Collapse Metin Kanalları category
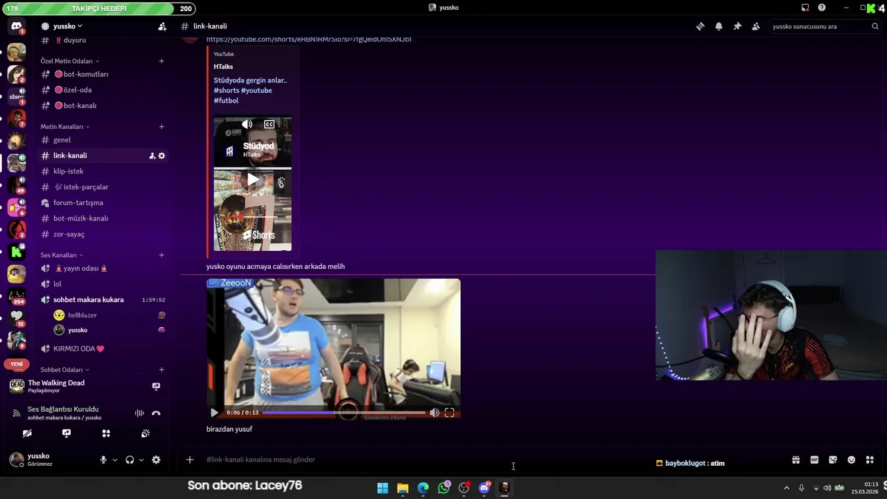 [x=65, y=127]
